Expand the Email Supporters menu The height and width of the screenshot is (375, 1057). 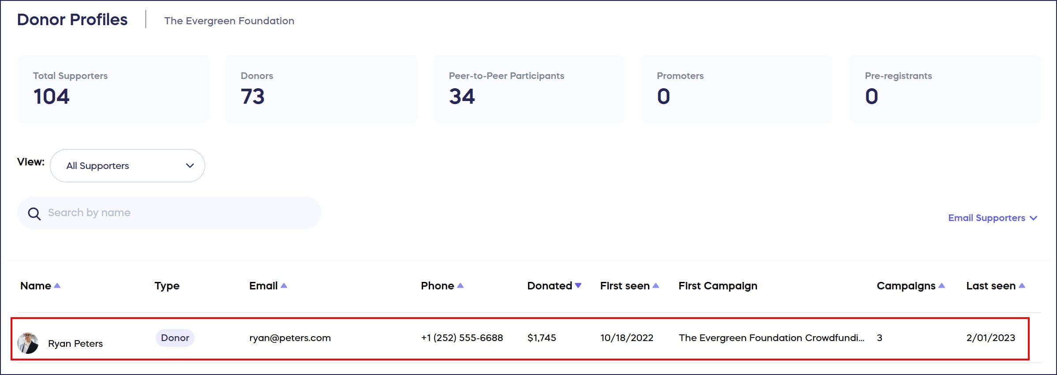(986, 218)
